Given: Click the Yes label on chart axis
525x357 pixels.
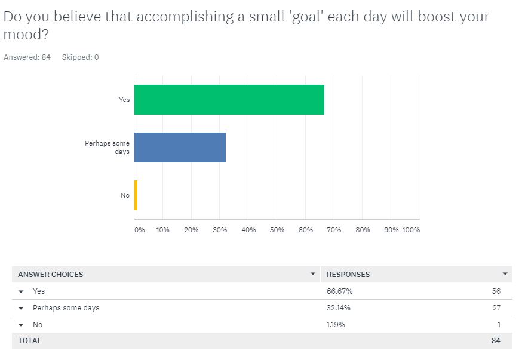Looking at the screenshot, I should (124, 100).
